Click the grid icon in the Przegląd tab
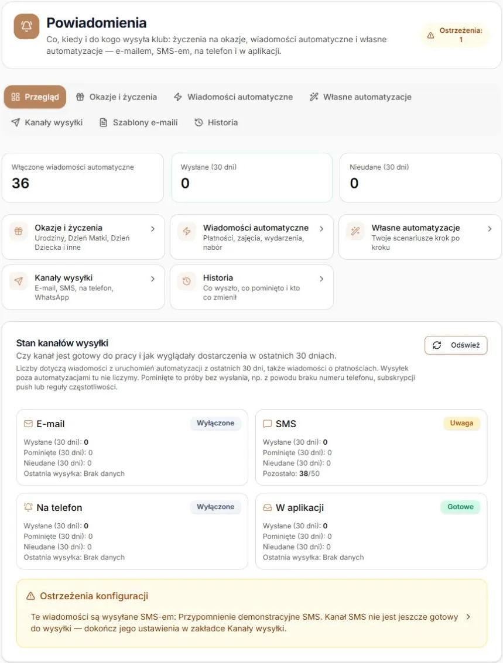503x663 pixels. 16,97
